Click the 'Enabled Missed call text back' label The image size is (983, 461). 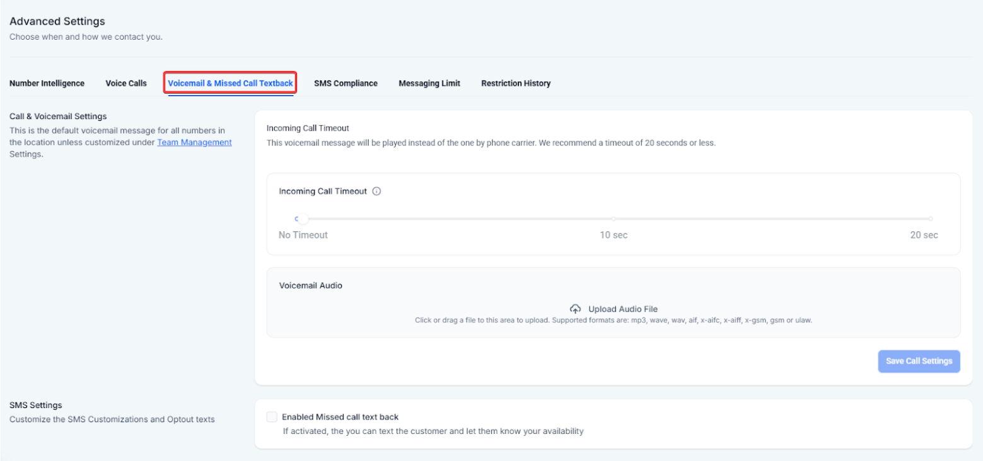[340, 417]
